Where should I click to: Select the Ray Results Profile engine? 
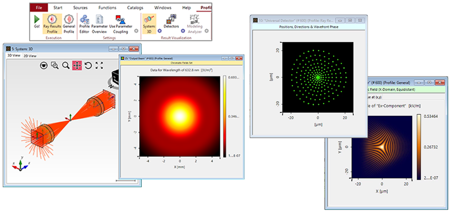tap(52, 23)
